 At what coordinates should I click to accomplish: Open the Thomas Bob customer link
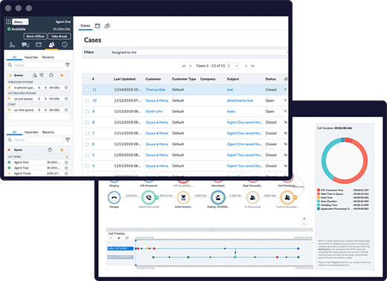[156, 90]
